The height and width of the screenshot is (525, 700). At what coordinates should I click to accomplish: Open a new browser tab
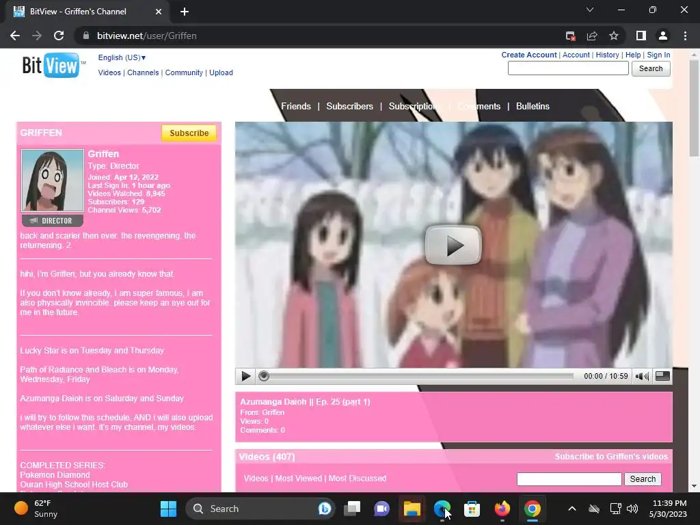(x=185, y=12)
